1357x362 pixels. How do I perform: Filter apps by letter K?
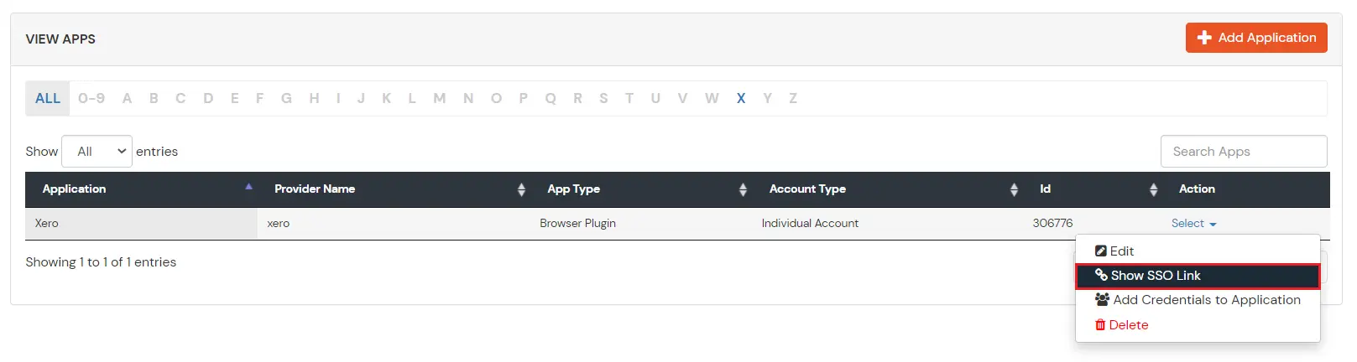pyautogui.click(x=387, y=98)
